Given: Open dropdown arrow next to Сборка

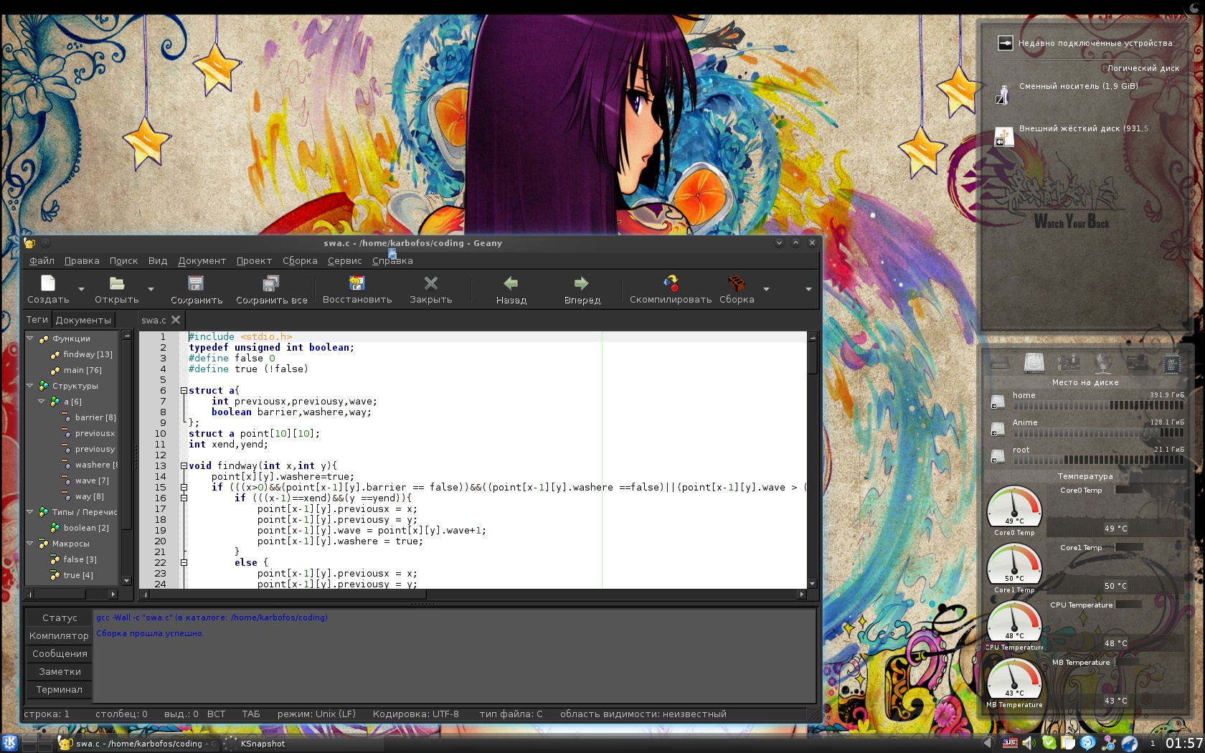Looking at the screenshot, I should 766,289.
